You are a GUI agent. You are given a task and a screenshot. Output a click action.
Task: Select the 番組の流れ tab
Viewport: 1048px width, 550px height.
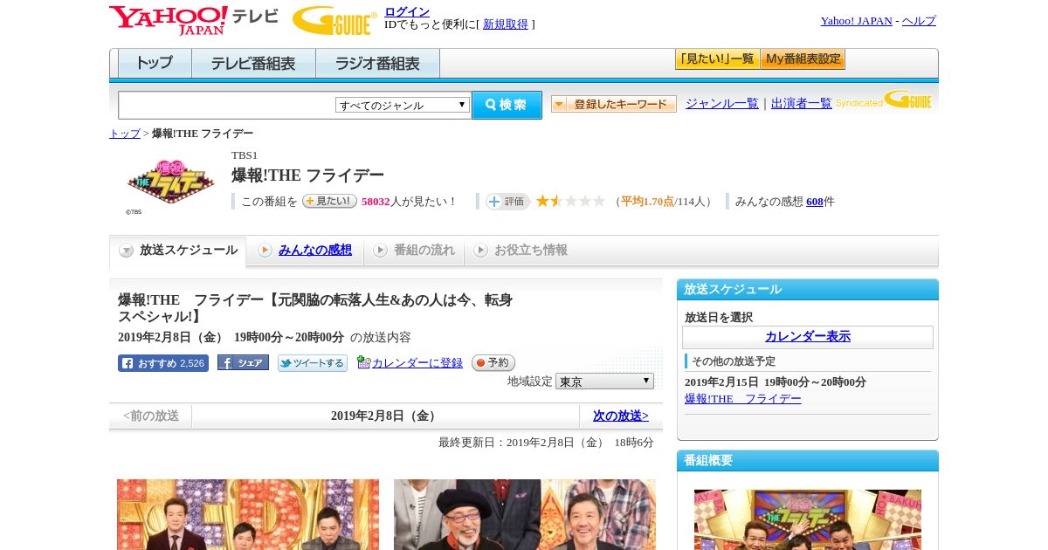tap(414, 251)
